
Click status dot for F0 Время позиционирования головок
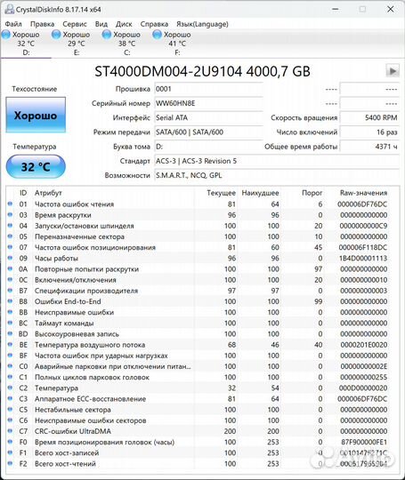click(10, 442)
